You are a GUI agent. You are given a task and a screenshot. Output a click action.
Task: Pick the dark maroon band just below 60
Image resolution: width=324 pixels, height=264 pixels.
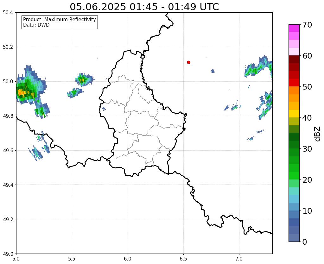point(294,60)
